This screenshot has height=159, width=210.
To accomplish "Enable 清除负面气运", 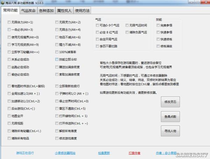I will pyautogui.click(x=127, y=32).
